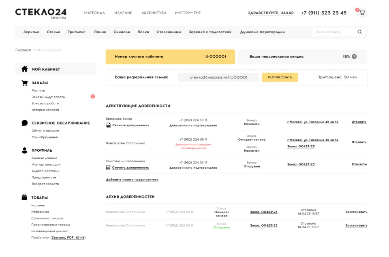This screenshot has height=257, width=389.
Task: Click the person icon beside Профиль
Action: tap(25, 150)
